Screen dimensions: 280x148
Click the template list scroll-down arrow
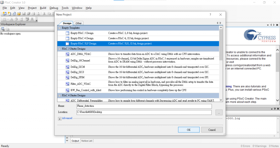pos(221,100)
